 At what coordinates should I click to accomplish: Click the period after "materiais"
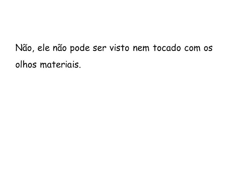pyautogui.click(x=80, y=67)
